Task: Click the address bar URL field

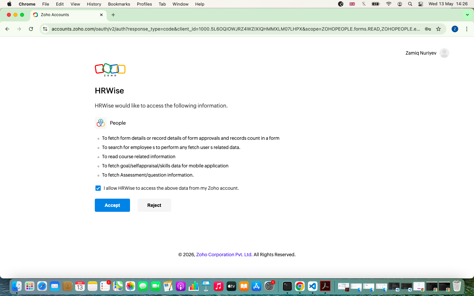Action: tap(236, 29)
